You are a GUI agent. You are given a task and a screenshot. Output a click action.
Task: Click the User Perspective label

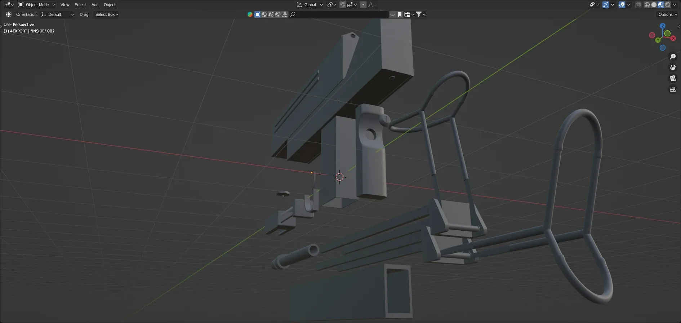19,25
